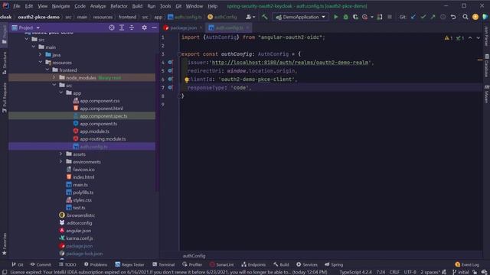The height and width of the screenshot is (275, 490).
Task: Select opened file with the target icon
Action: pyautogui.click(x=112, y=27)
